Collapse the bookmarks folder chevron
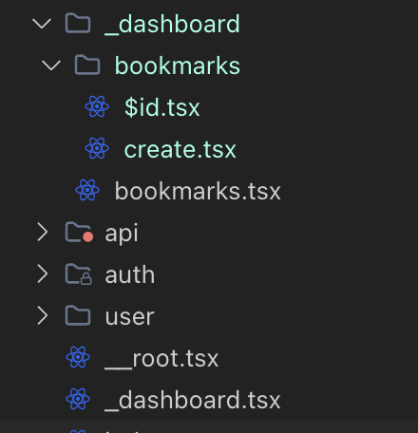This screenshot has width=418, height=433. pos(51,66)
